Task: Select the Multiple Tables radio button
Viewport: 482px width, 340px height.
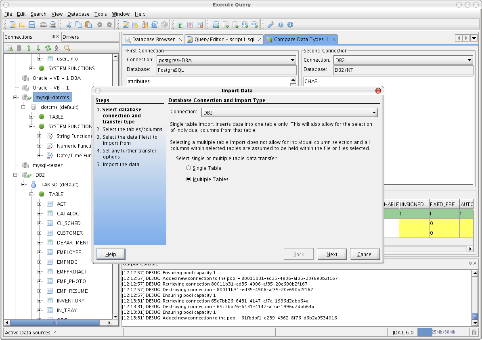Action: [x=189, y=179]
